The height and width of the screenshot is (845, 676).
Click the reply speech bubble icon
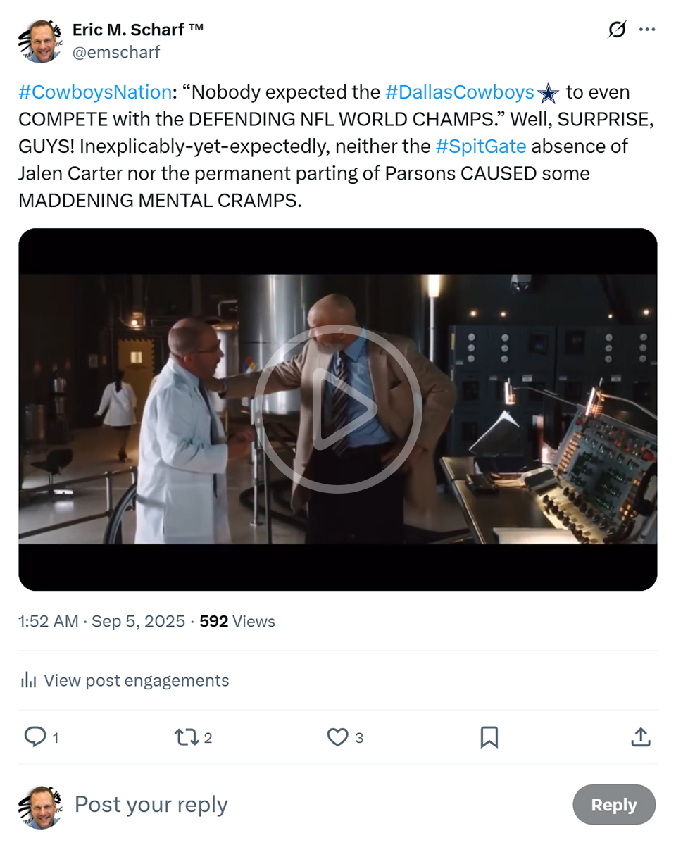[35, 737]
